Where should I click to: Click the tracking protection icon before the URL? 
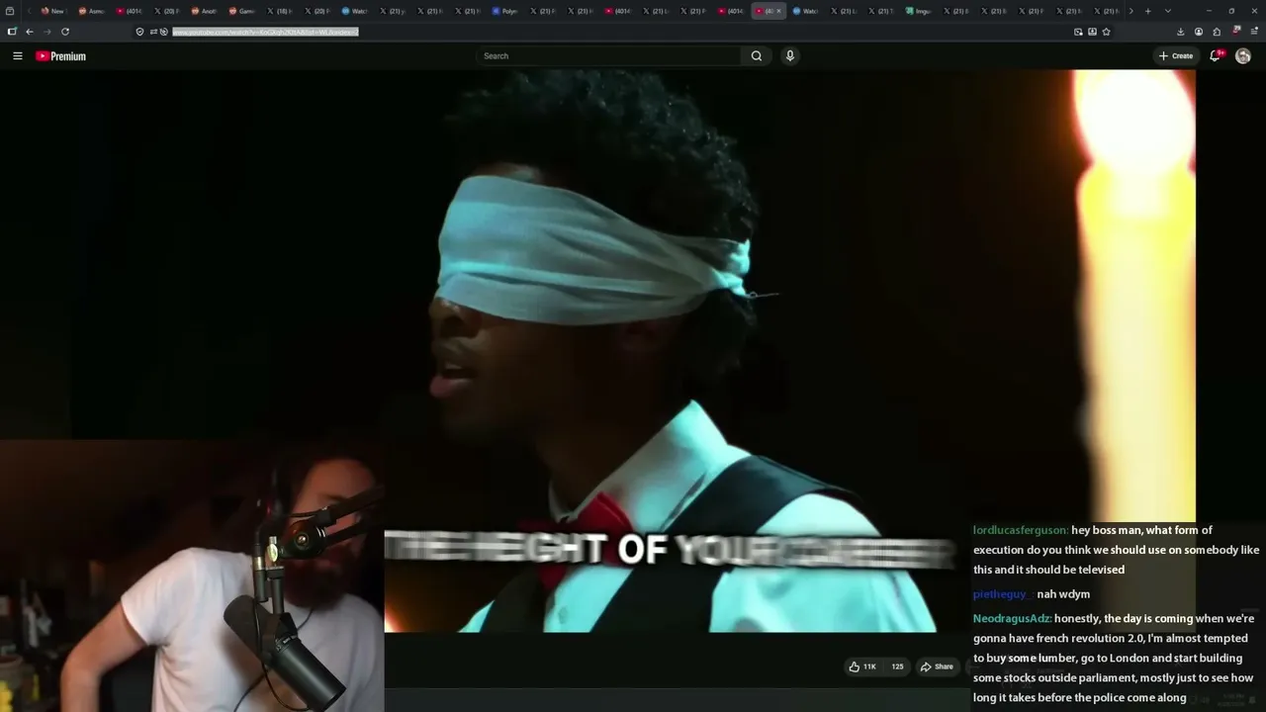[164, 32]
